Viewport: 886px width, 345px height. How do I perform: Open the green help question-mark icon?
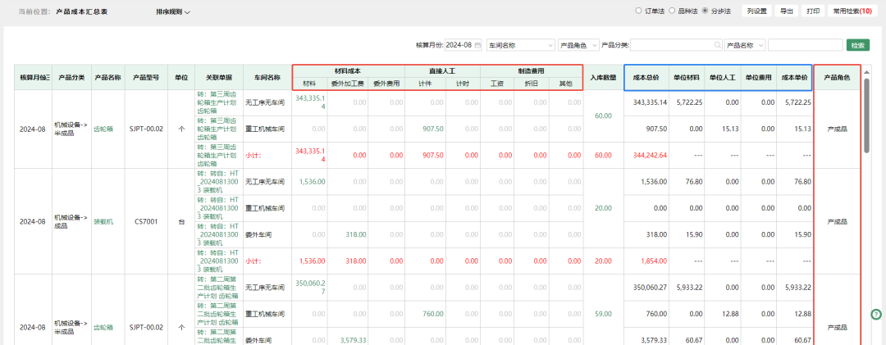pos(876,313)
